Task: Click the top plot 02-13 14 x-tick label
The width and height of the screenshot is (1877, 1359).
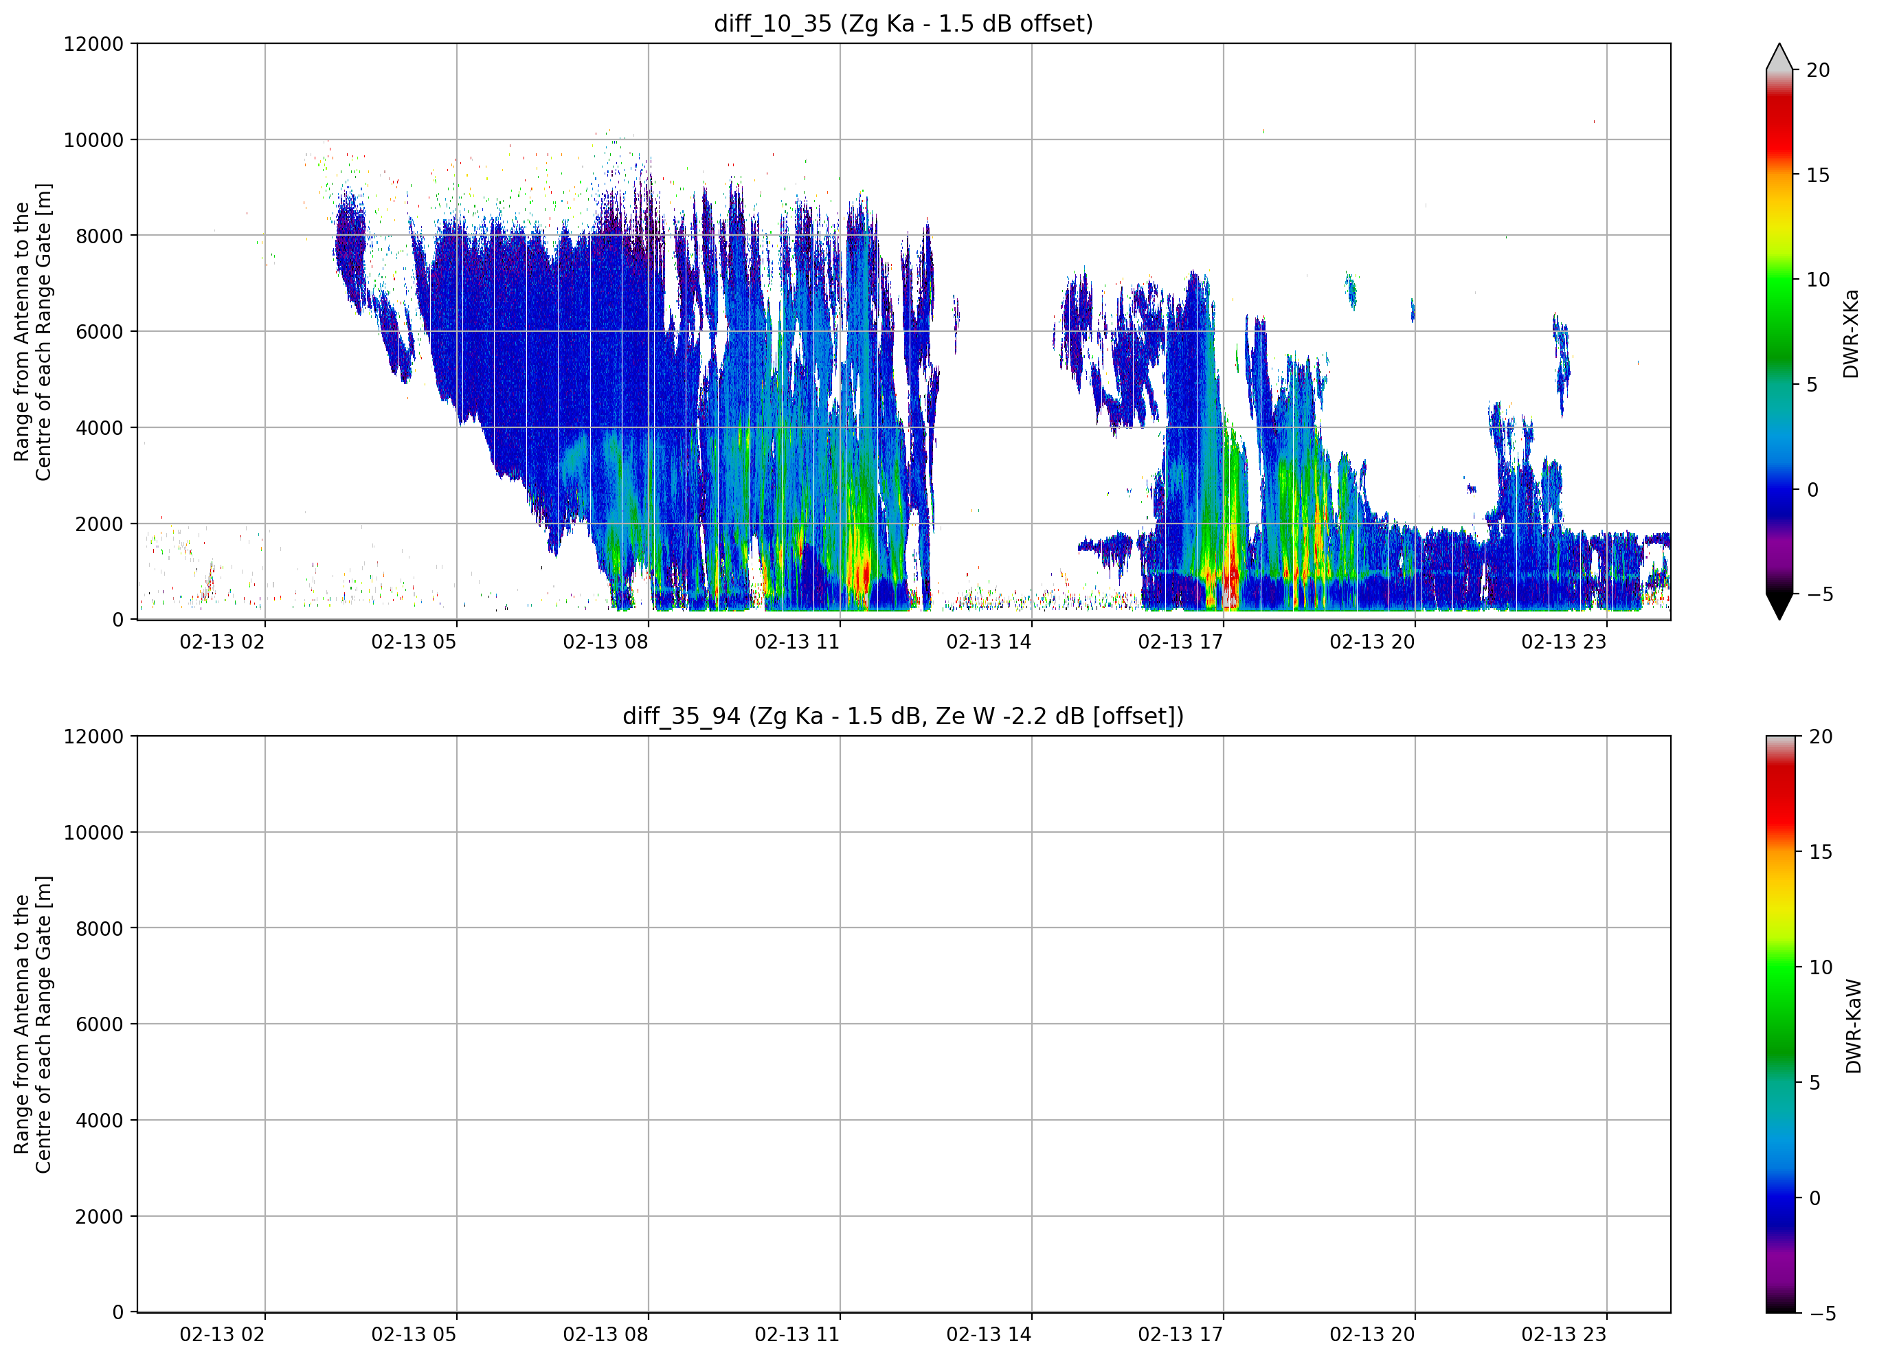Action: tap(989, 642)
